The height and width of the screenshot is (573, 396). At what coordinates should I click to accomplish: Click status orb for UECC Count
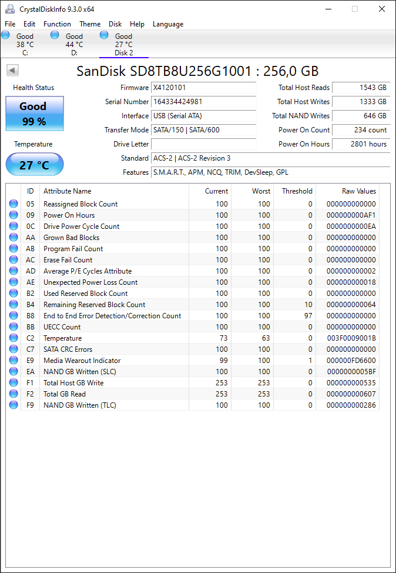[x=14, y=327]
